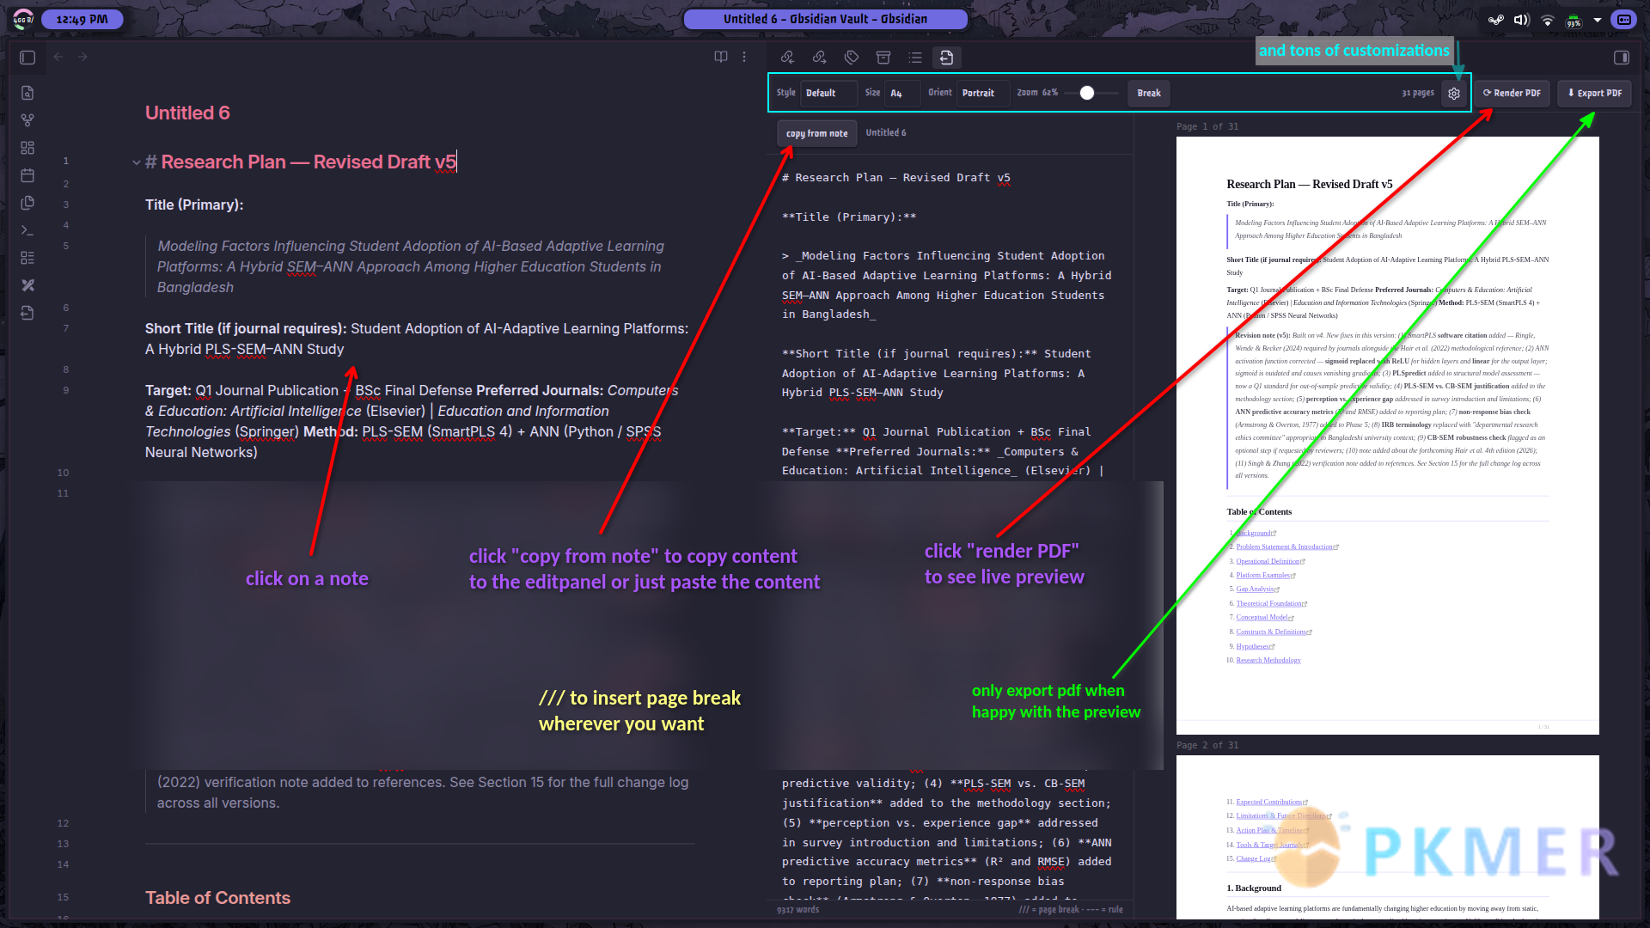Open the Size dropdown set to A4
Viewport: 1650px width, 928px height.
coord(902,93)
